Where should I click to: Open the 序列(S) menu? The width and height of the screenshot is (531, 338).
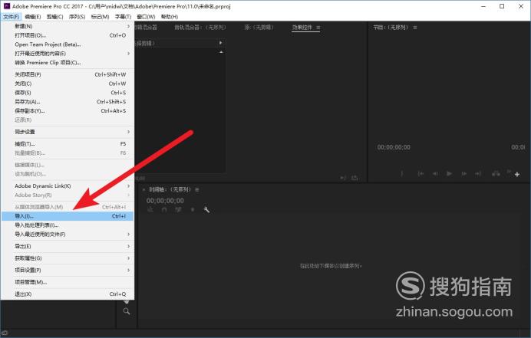(x=77, y=17)
